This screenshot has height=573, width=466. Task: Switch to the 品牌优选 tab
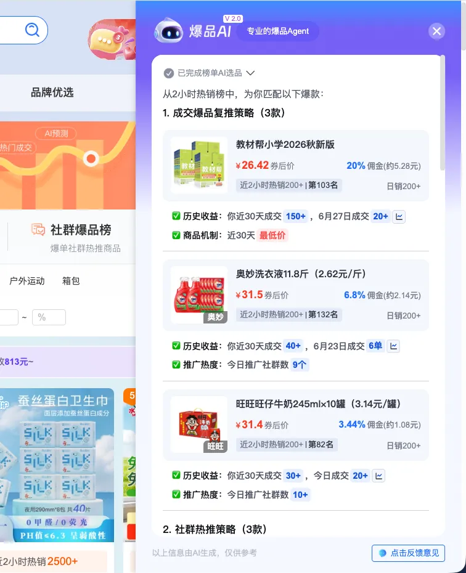[52, 92]
